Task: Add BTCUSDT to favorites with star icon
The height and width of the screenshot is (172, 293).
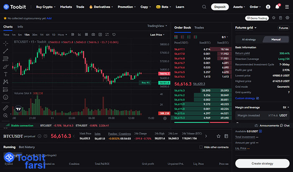Action: pyautogui.click(x=5, y=18)
